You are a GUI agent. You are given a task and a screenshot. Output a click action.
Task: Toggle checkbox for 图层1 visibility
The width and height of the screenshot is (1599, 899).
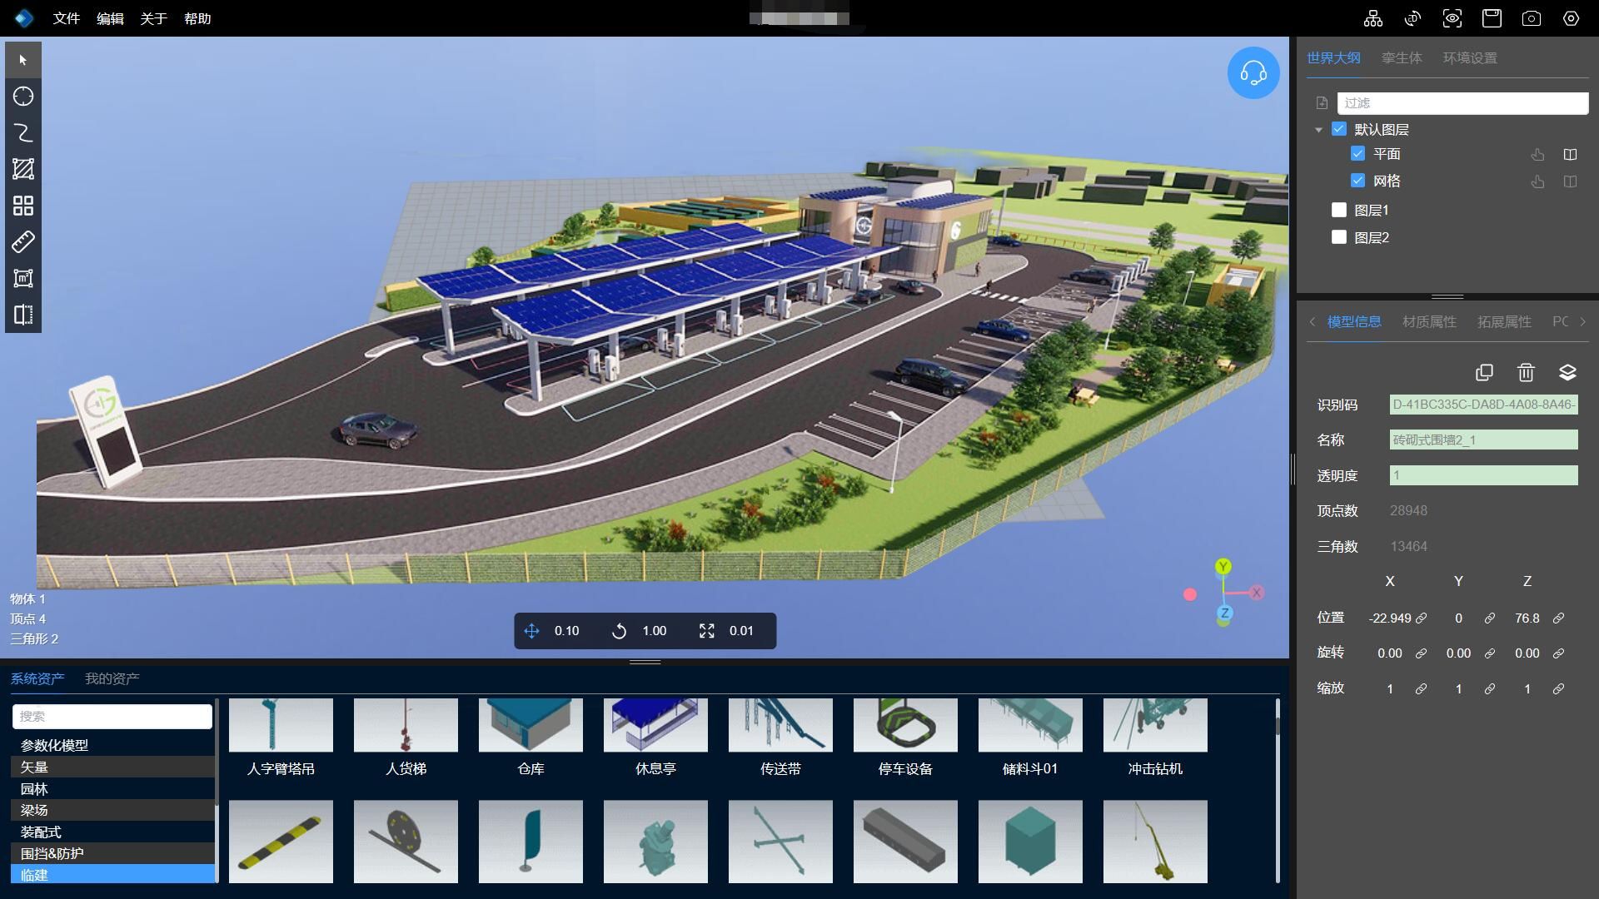1337,210
